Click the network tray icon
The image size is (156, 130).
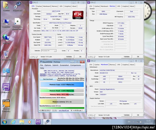click(137, 122)
